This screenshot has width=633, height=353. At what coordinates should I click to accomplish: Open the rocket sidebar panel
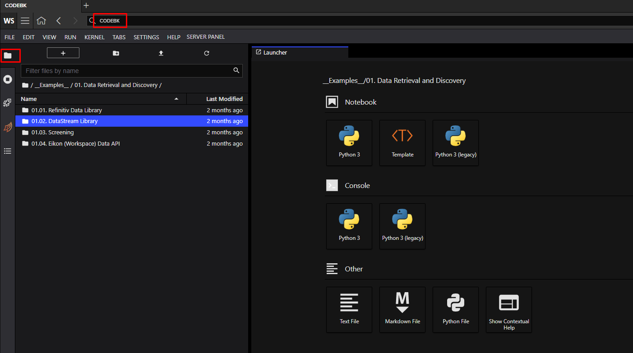tap(8, 103)
